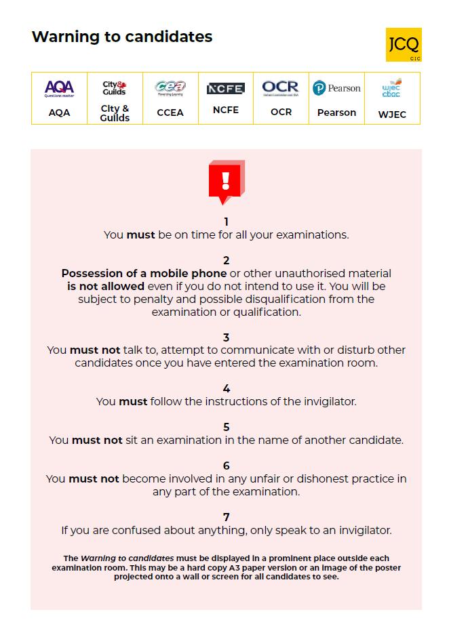Viewport: 449px width, 635px height.
Task: Click the rule number 3 heading
Action: (x=226, y=337)
